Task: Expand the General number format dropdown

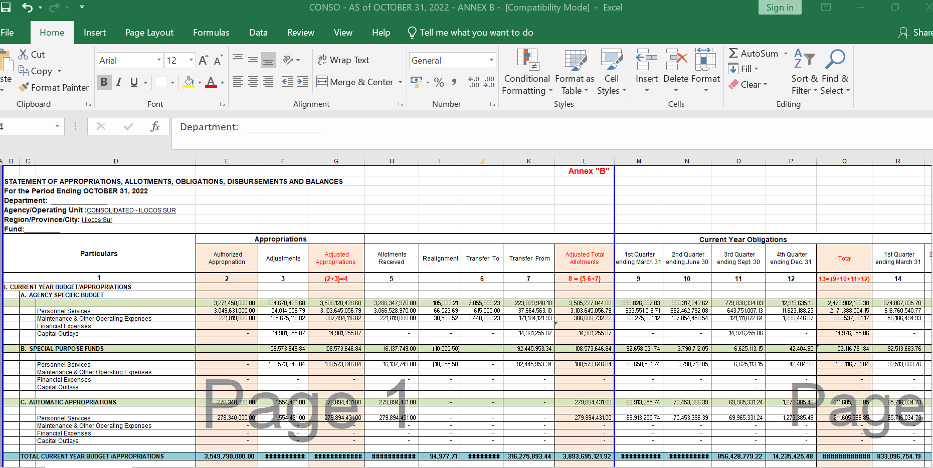Action: coord(491,60)
